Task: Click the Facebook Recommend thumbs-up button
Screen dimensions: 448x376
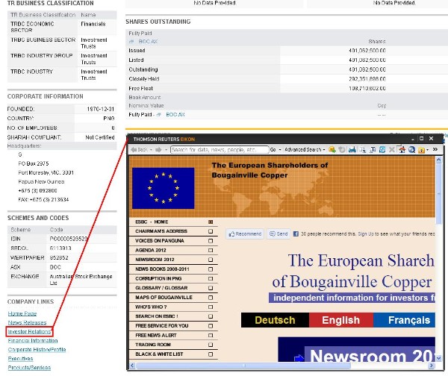Action: pyautogui.click(x=245, y=234)
